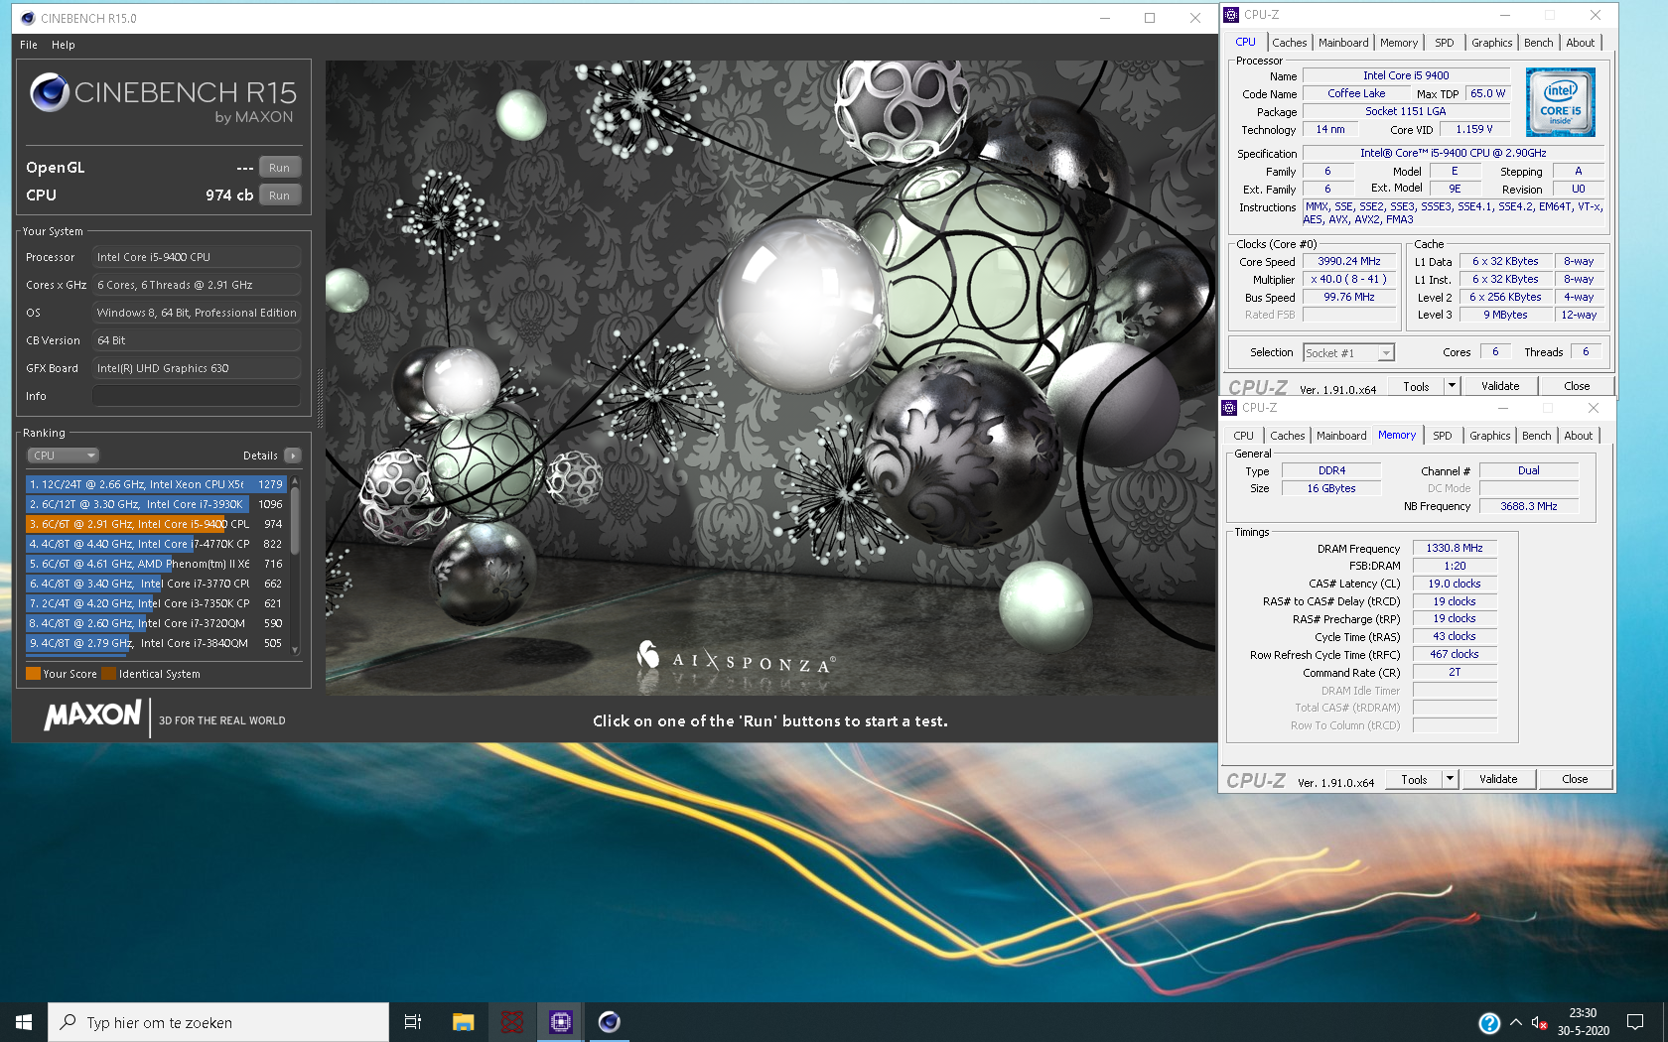Screen dimensions: 1668x1042
Task: Click the Cinebench R15 logo
Action: click(162, 98)
